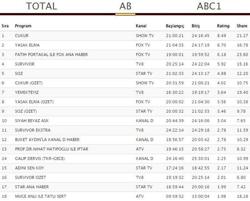Screen dimensions: 250x201
Task: Select the CUKUR program in row 1
Action: (22, 35)
